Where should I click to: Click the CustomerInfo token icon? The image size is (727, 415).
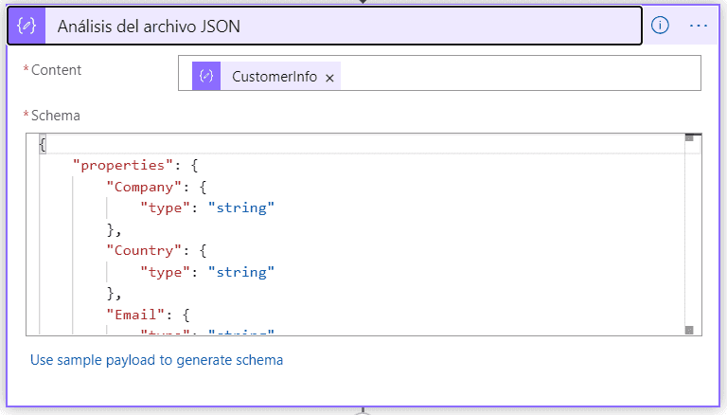[x=206, y=76]
